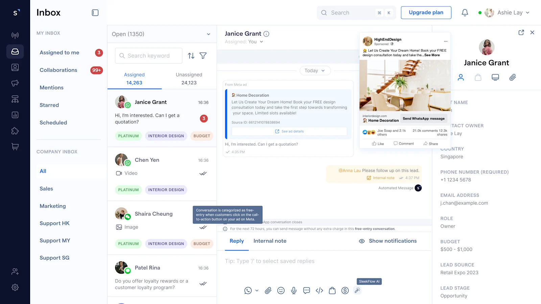Open the Analytics chart icon in sidebar
Image resolution: width=541 pixels, height=304 pixels.
coord(15,115)
